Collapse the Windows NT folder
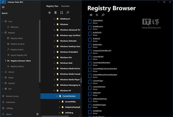173x117 pixels. pyautogui.click(x=54, y=91)
